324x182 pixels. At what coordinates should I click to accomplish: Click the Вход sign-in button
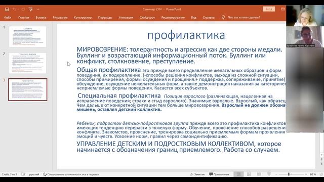(x=269, y=9)
